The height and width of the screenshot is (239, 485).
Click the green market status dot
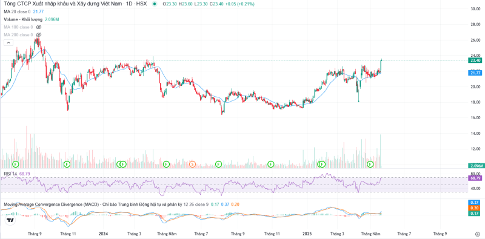coord(154,4)
